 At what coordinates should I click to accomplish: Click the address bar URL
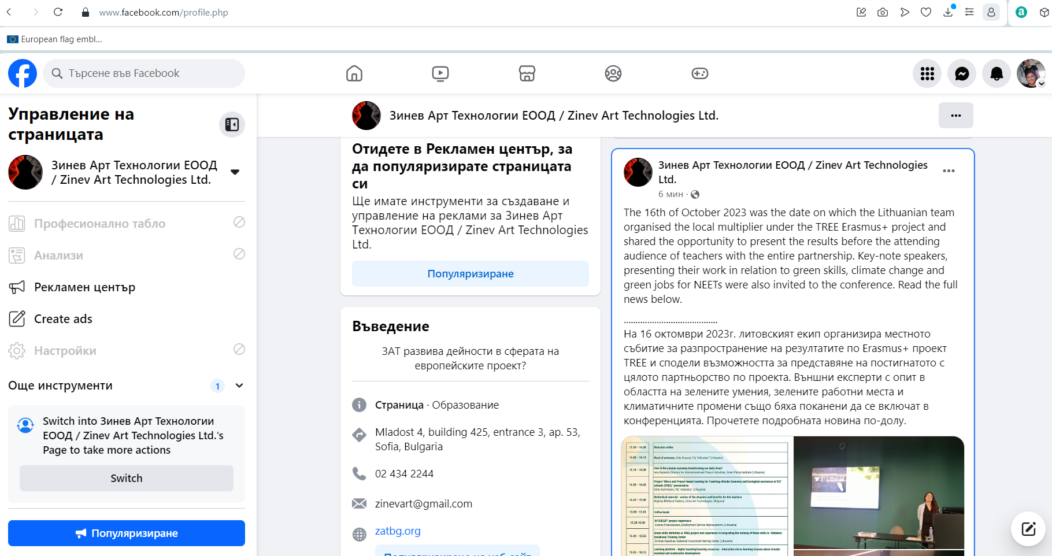164,12
